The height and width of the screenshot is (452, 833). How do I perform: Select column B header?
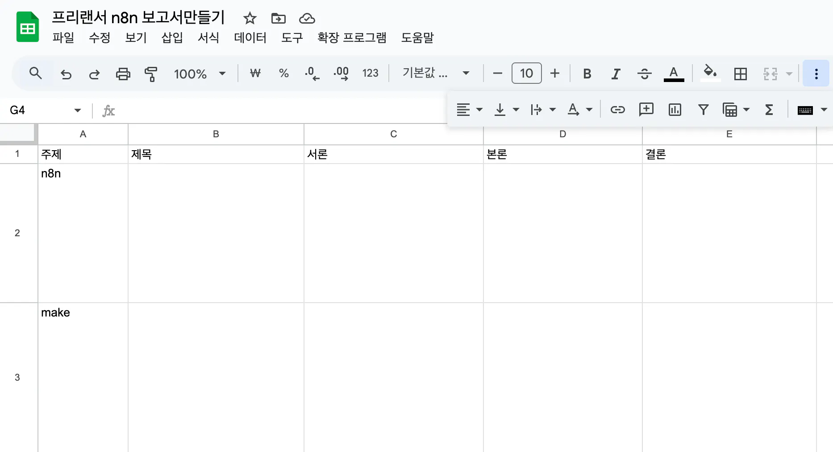[216, 134]
